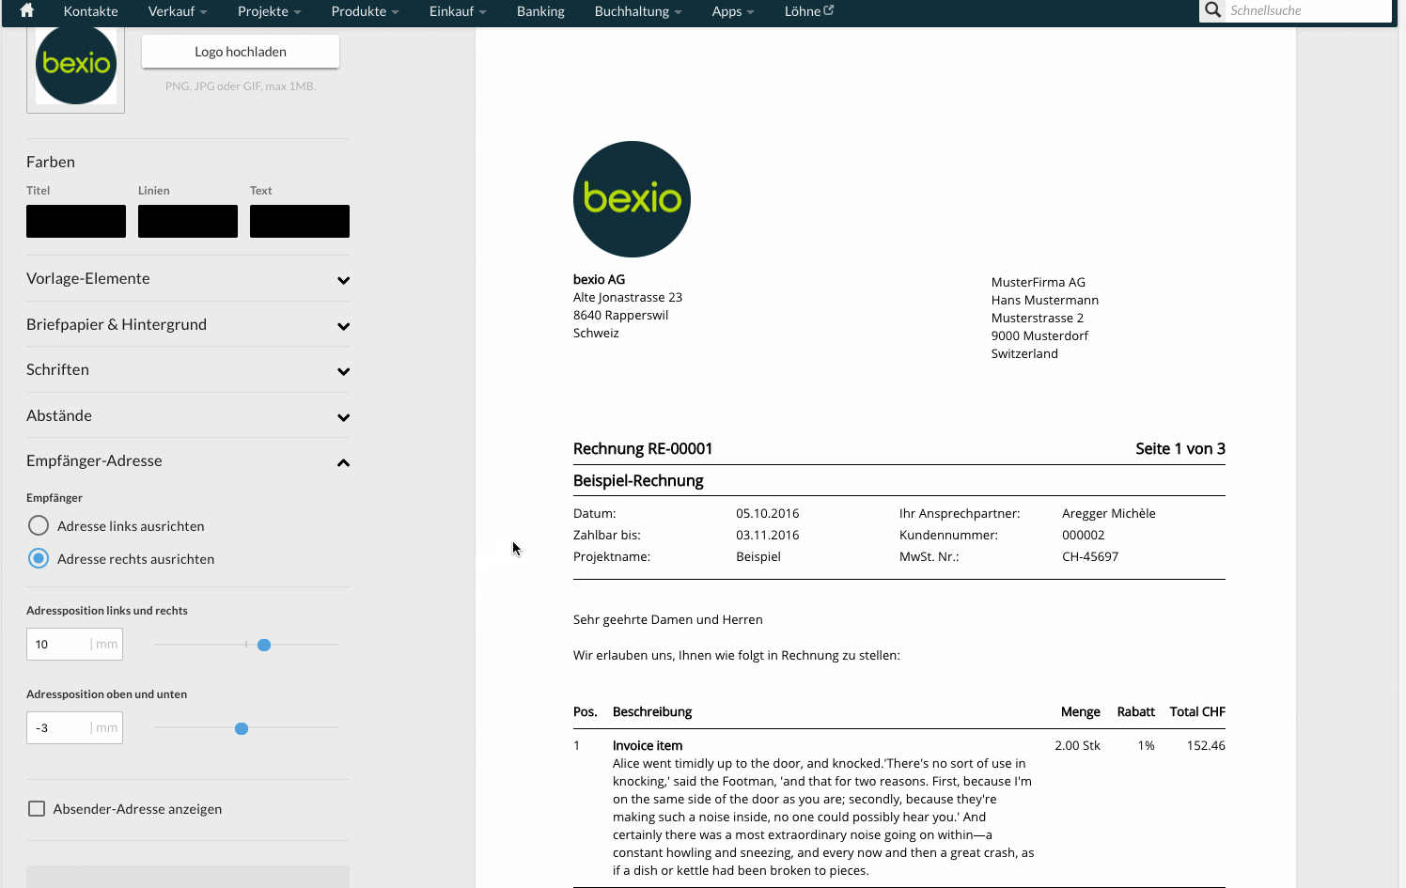Expand the Abstände section
This screenshot has height=888, width=1406.
pyautogui.click(x=343, y=417)
